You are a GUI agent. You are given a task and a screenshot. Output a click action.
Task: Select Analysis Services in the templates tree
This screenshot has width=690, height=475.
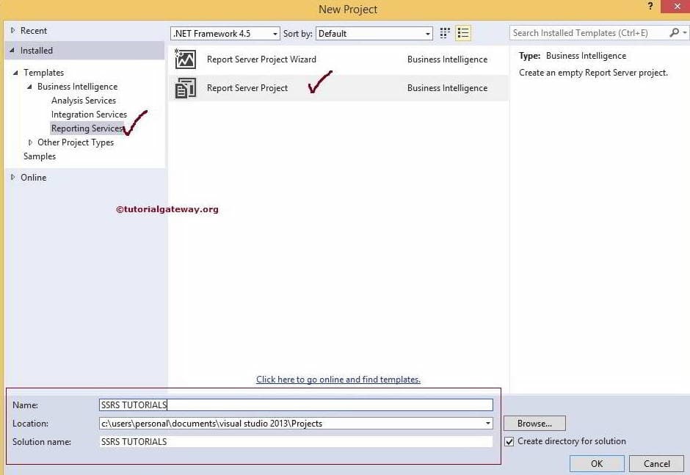pos(84,101)
